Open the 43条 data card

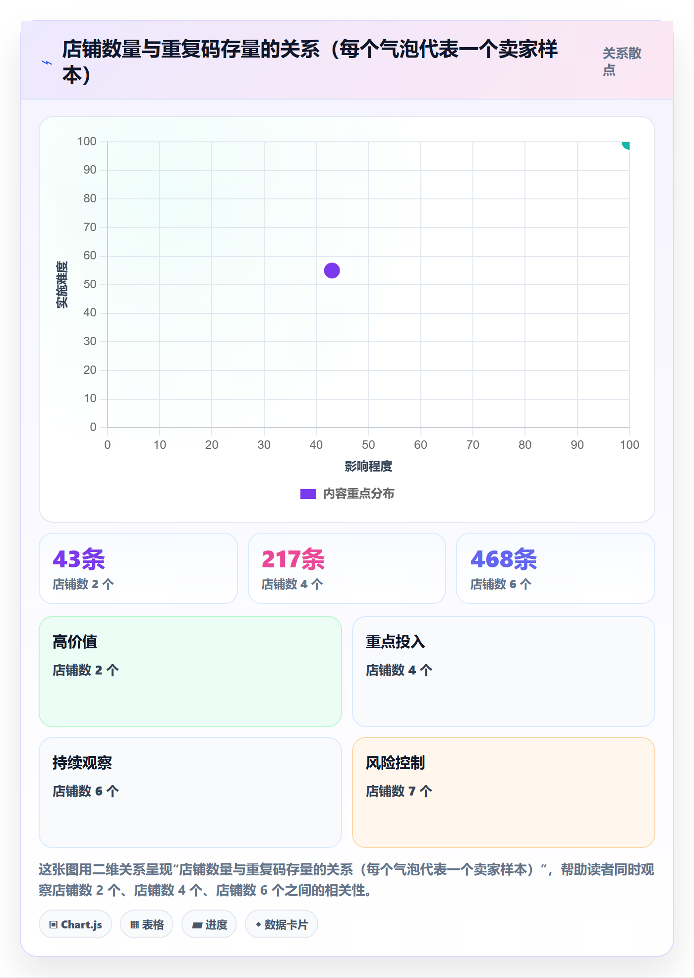(x=138, y=568)
